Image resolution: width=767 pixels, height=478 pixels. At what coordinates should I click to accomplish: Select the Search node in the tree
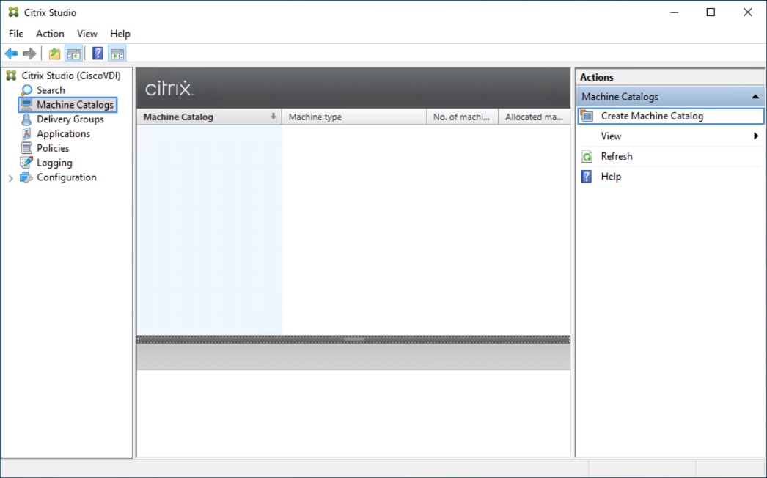pyautogui.click(x=51, y=90)
